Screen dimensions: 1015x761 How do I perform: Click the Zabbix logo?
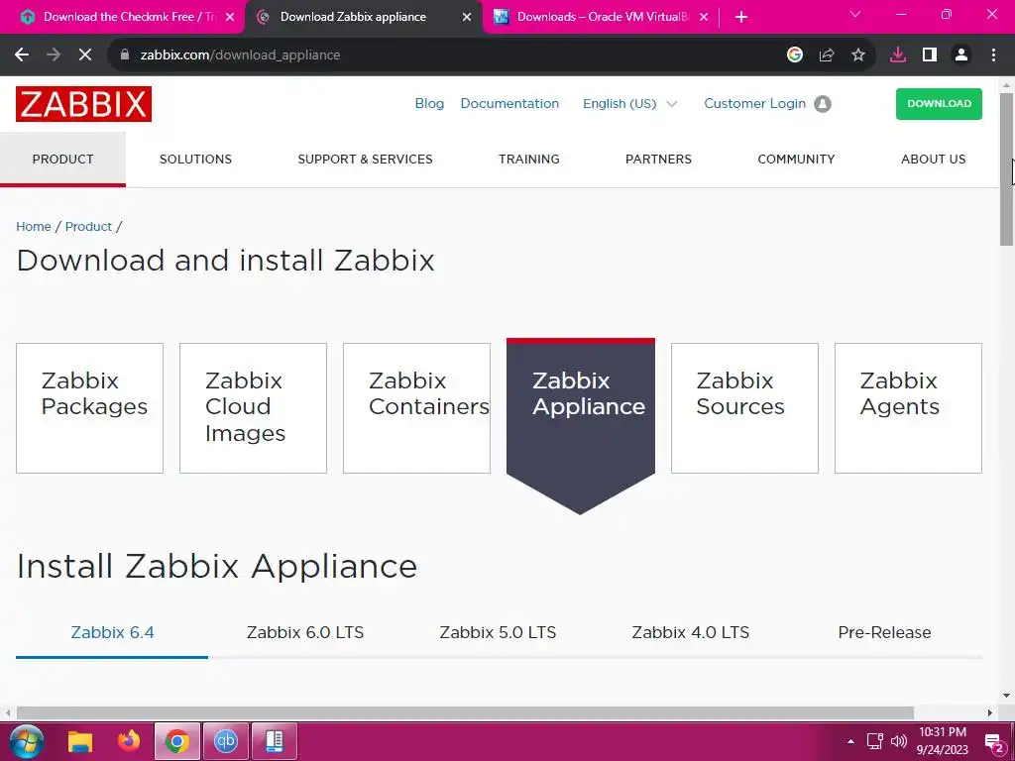pyautogui.click(x=83, y=103)
